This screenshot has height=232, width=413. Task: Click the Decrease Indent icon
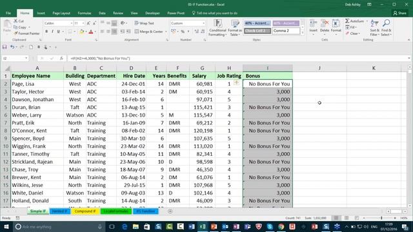click(122, 32)
